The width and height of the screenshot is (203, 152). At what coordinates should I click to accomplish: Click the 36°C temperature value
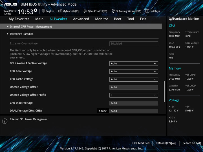coord(188,36)
